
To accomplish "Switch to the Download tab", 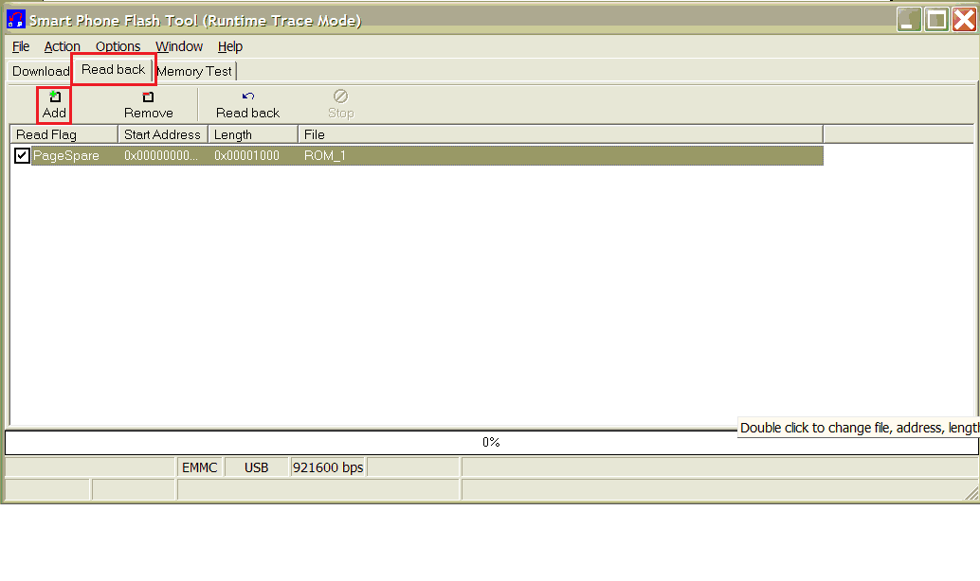I will (40, 71).
